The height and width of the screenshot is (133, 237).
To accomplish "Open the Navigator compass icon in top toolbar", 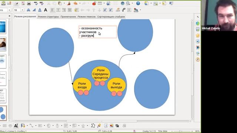I will click(123, 3).
